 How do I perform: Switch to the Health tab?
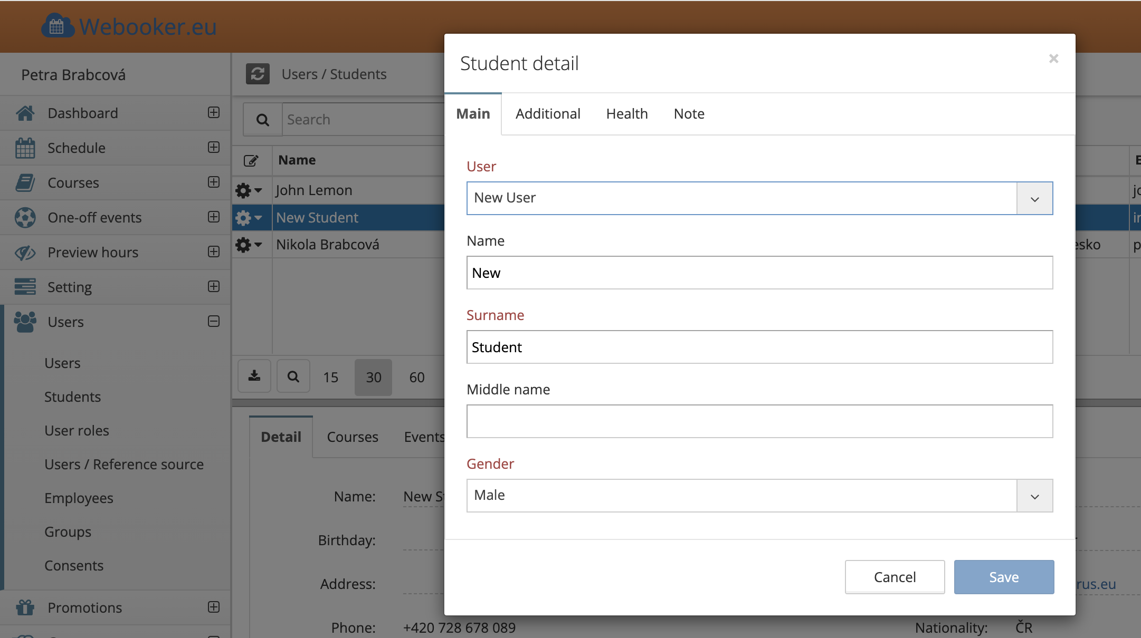point(627,114)
